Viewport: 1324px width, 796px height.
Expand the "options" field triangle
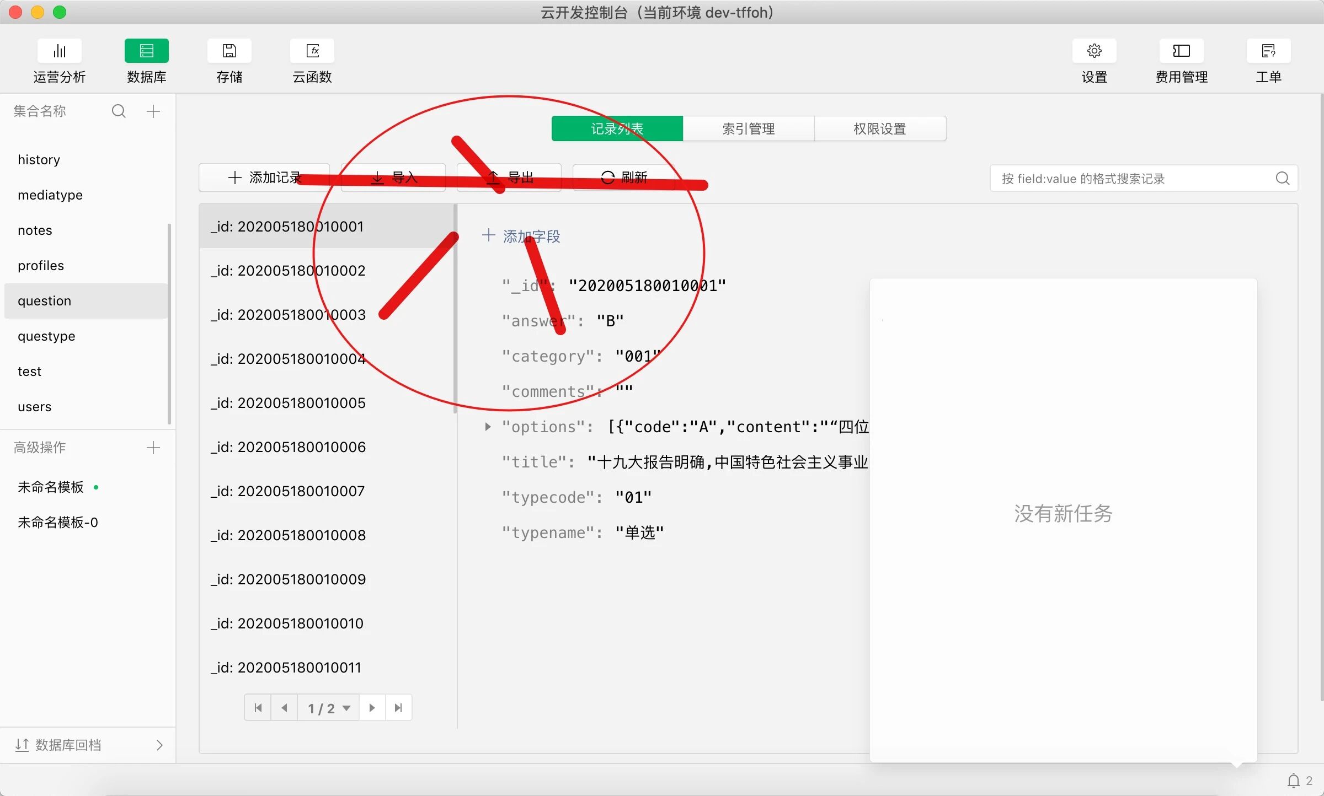[488, 427]
